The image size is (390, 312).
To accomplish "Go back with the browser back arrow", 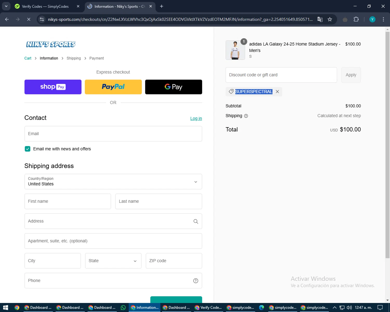I will click(7, 19).
